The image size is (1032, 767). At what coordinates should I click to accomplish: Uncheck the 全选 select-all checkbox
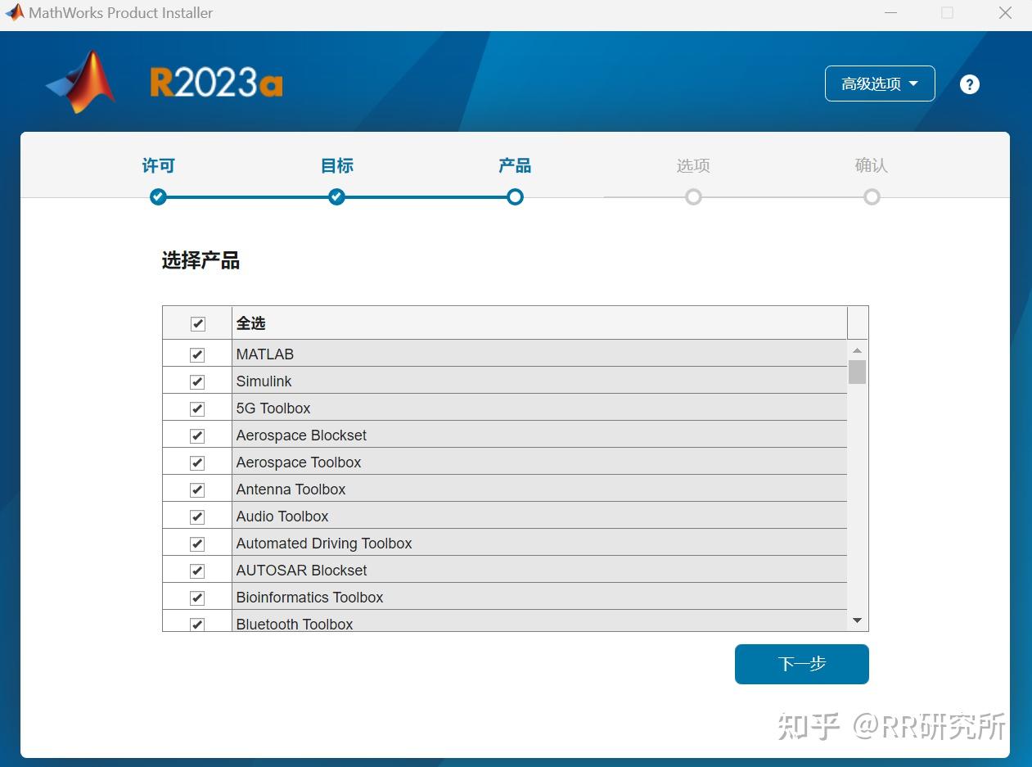[196, 323]
